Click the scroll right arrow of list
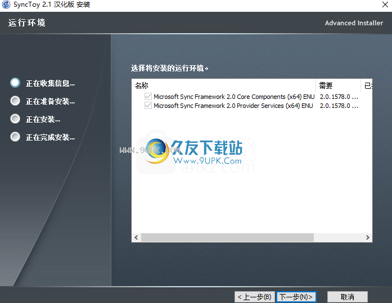Image resolution: width=392 pixels, height=303 pixels. tap(367, 237)
